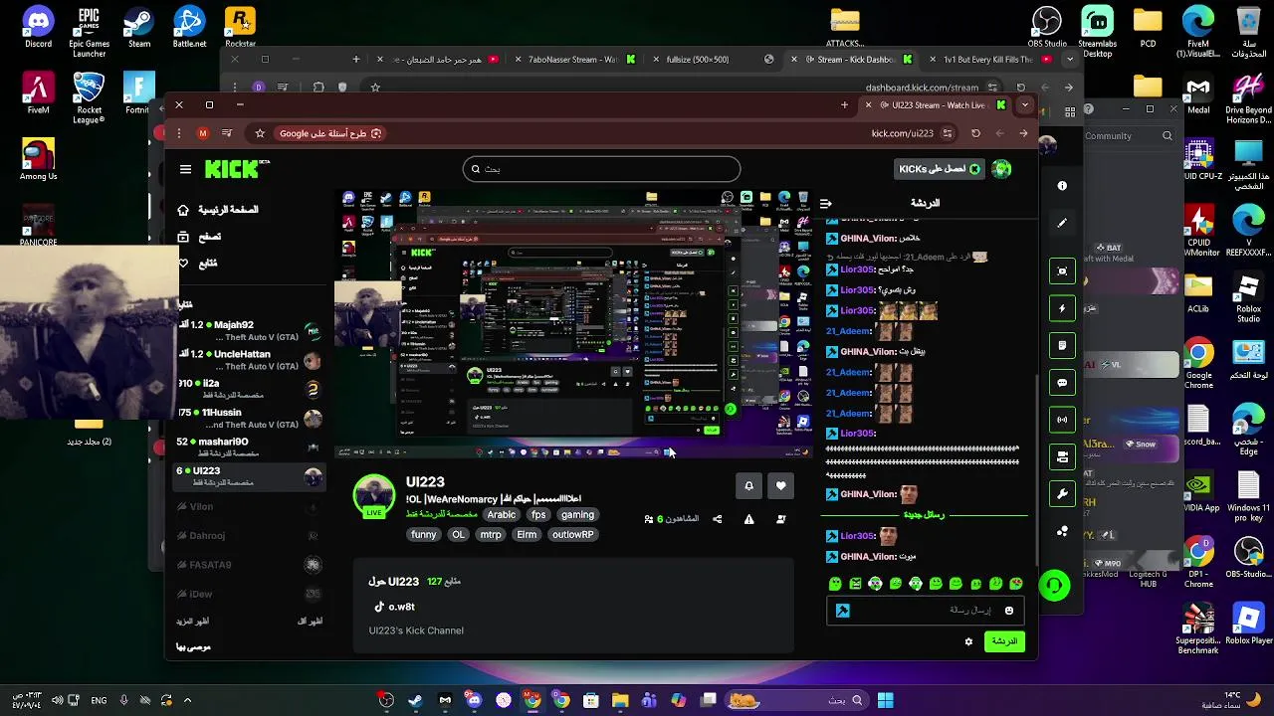
Task: Open the Following sidebar item with heart
Action: pos(197,264)
